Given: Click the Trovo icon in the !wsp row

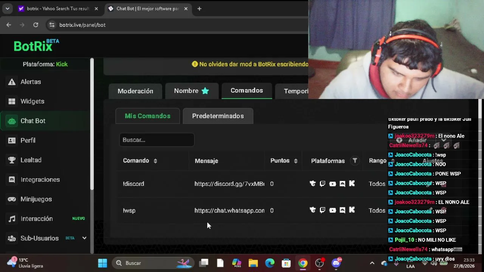Looking at the screenshot, I should 313,210.
